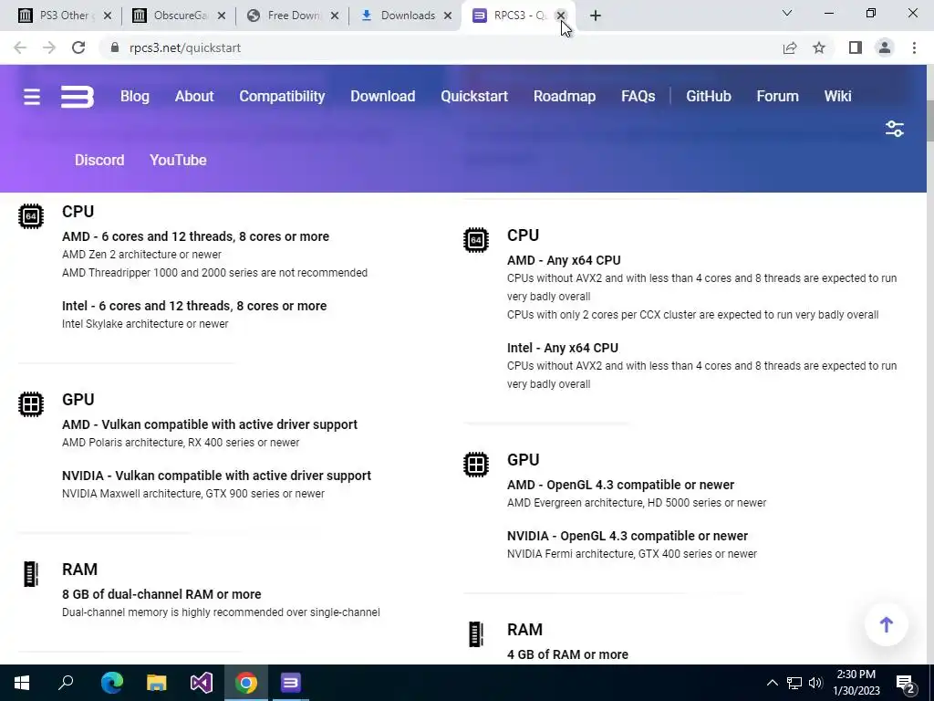The image size is (934, 701).
Task: Open the browser side panel
Action: [856, 47]
